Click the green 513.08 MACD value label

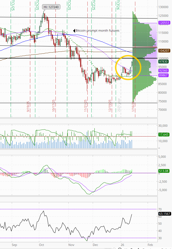coord(164,171)
